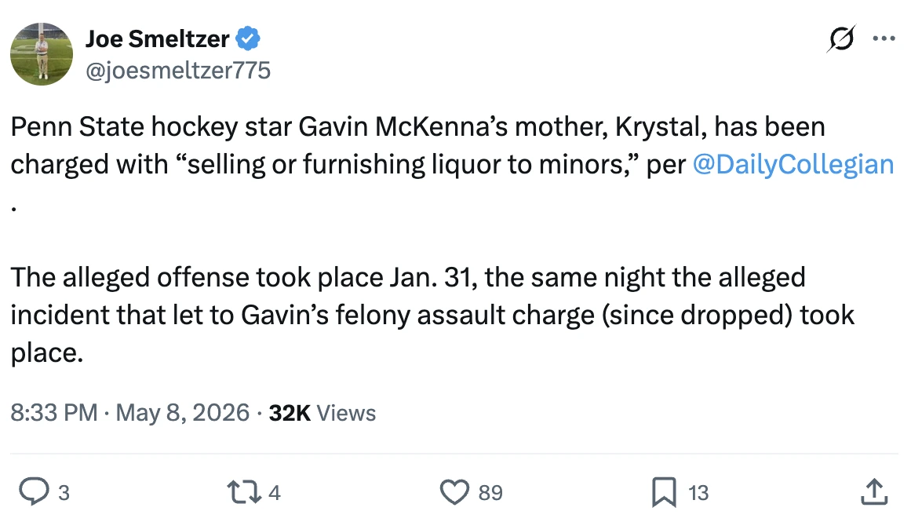Open the 8:33 PM timestamp link
Image resolution: width=911 pixels, height=522 pixels.
tap(54, 413)
